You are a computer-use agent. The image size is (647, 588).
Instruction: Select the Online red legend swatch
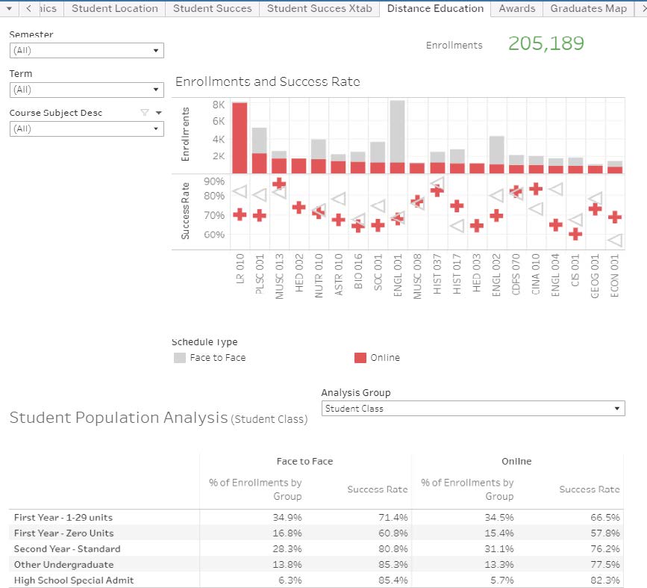click(360, 358)
